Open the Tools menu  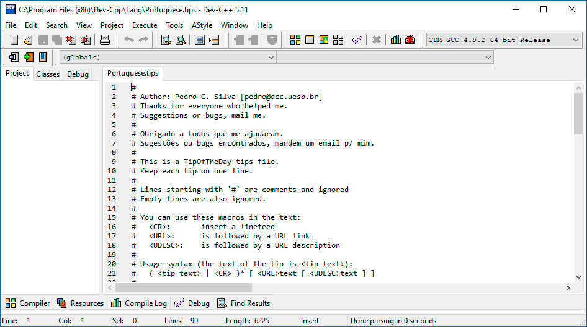[174, 25]
